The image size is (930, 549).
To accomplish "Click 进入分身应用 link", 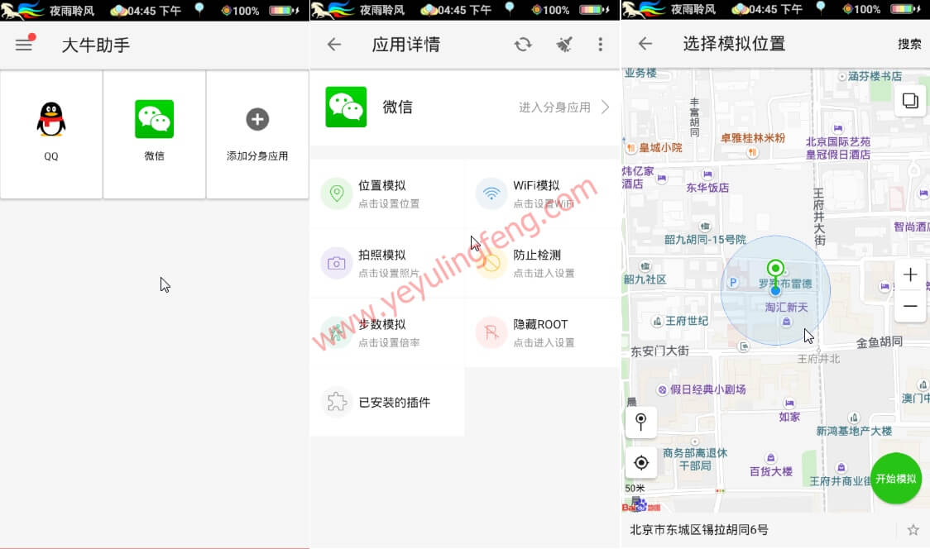I will click(x=554, y=107).
